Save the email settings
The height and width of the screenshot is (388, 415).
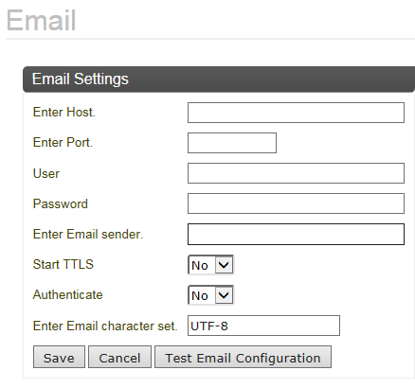(x=59, y=357)
